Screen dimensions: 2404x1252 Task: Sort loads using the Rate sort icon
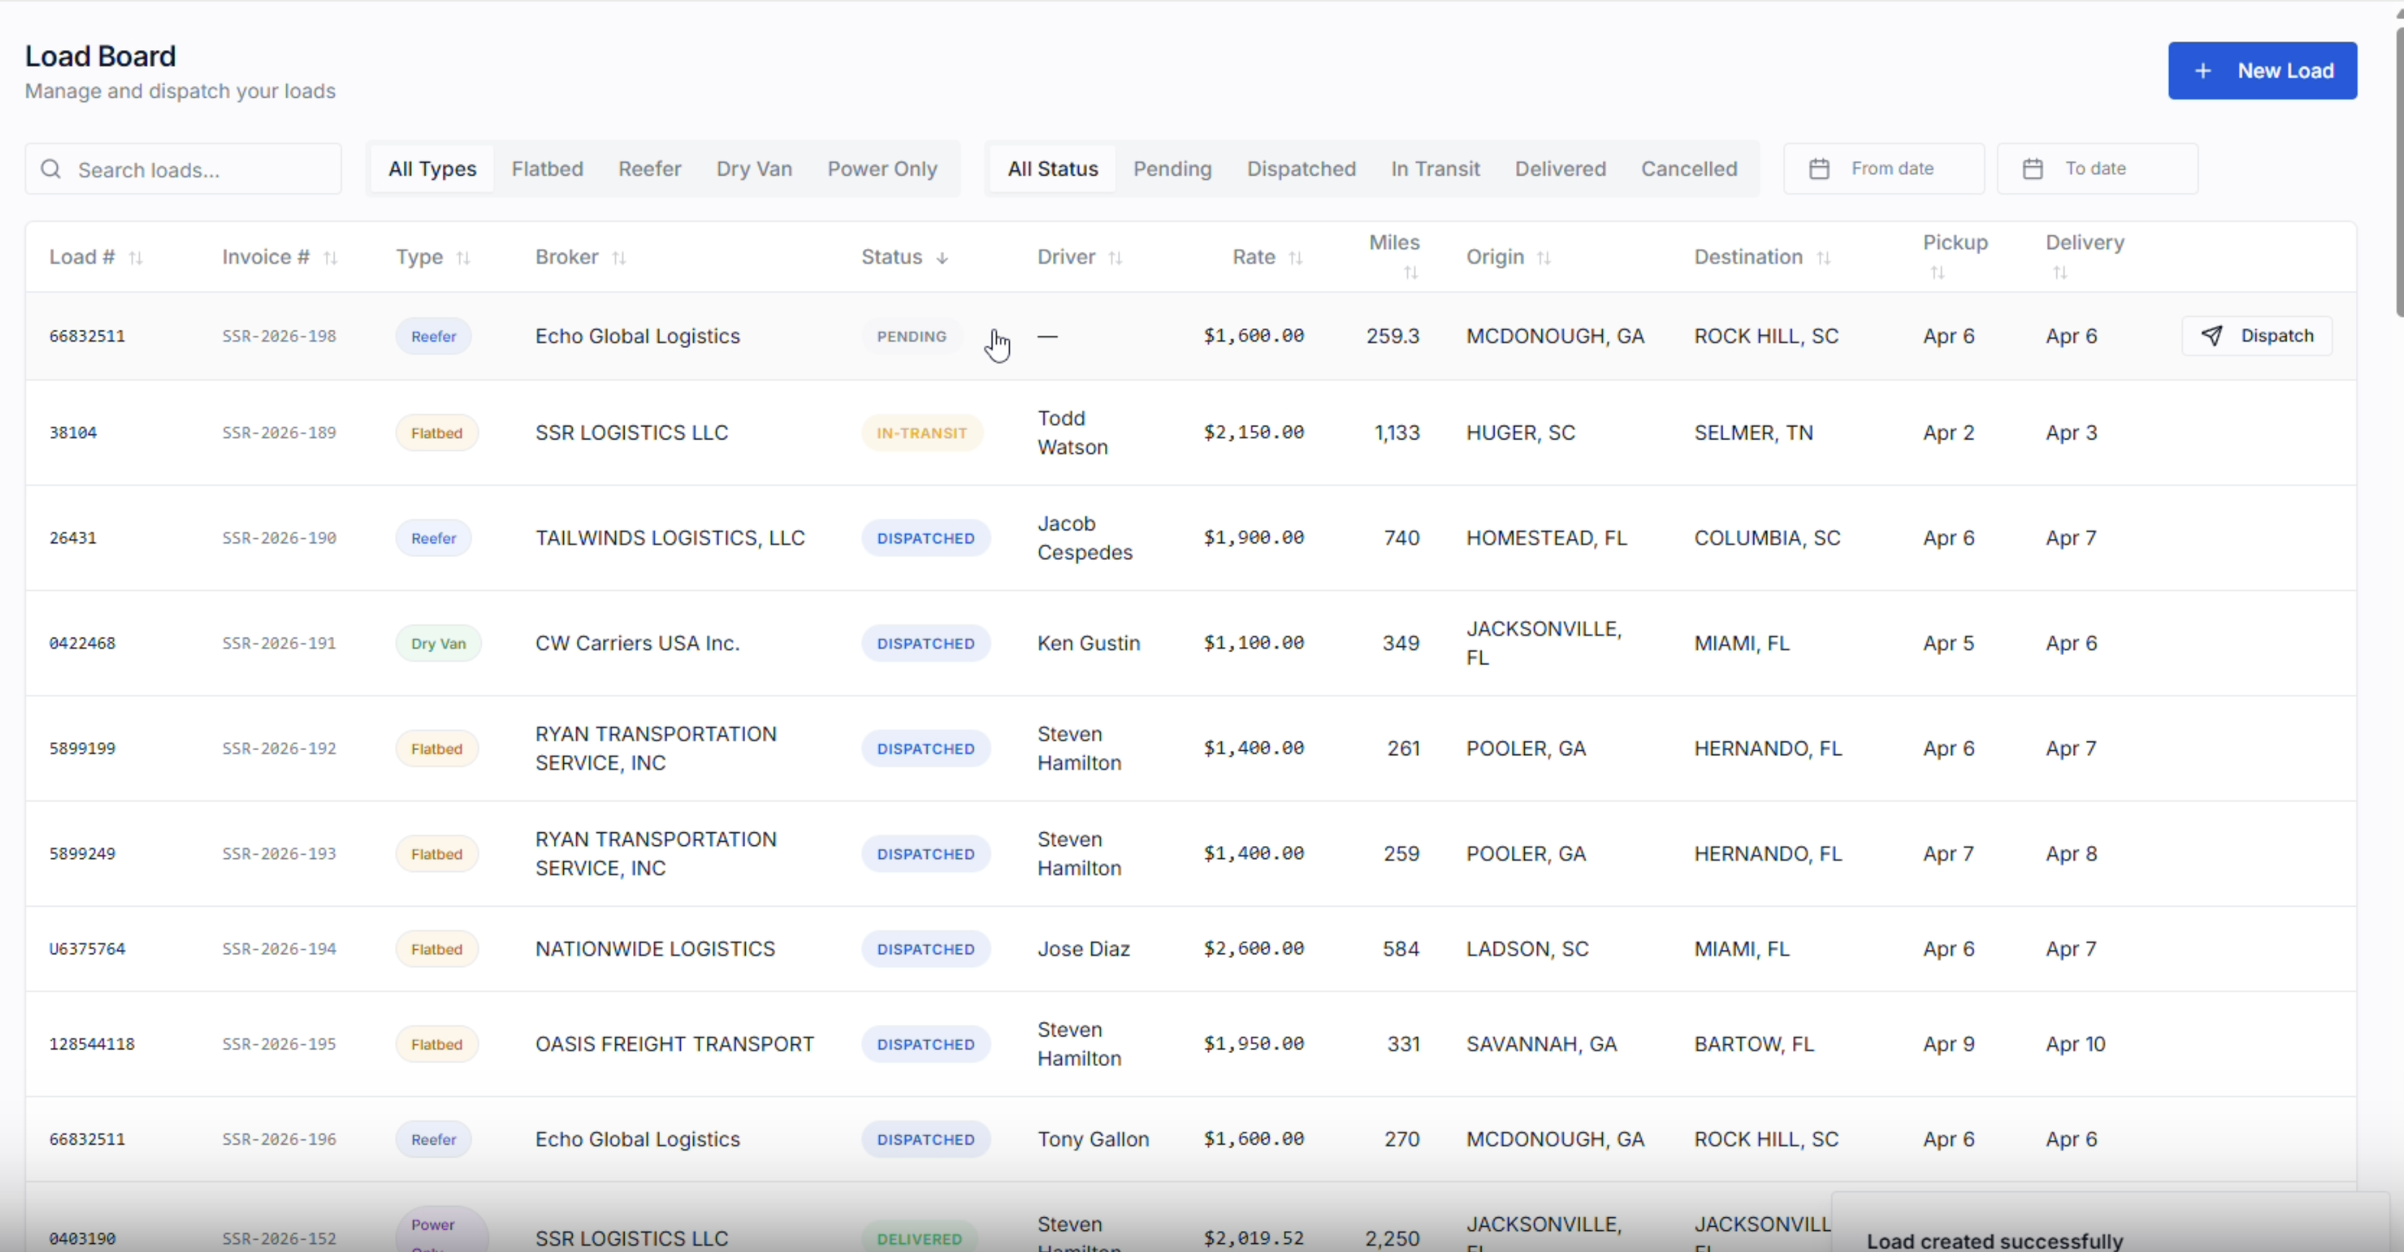[1297, 258]
